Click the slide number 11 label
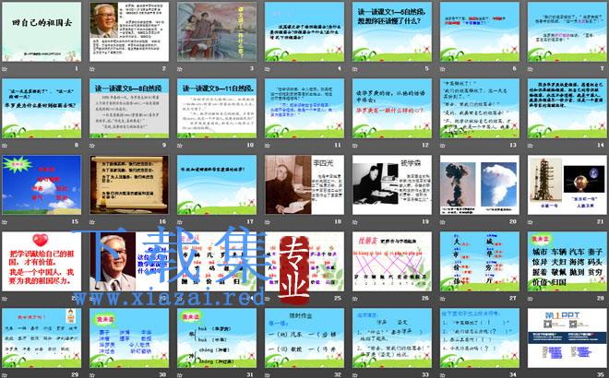This screenshot has height=378, width=609. point(338,145)
